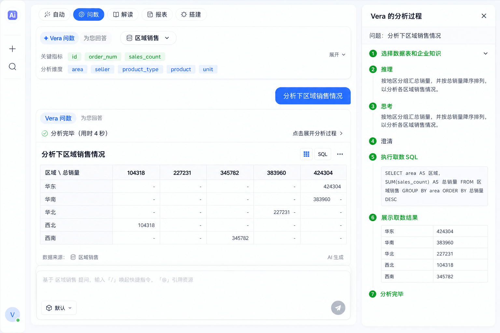This screenshot has height=333, width=500.
Task: Open the 默认 mode dropdown
Action: tap(59, 308)
